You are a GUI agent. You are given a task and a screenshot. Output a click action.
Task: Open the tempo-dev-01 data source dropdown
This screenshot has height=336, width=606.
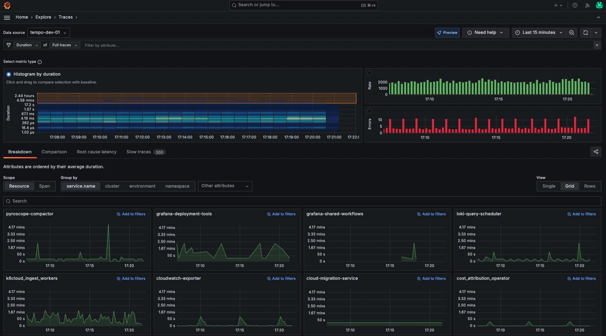point(48,33)
